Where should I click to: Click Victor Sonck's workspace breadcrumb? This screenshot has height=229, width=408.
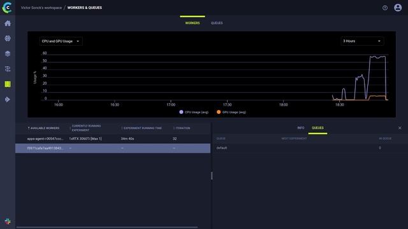click(x=41, y=8)
